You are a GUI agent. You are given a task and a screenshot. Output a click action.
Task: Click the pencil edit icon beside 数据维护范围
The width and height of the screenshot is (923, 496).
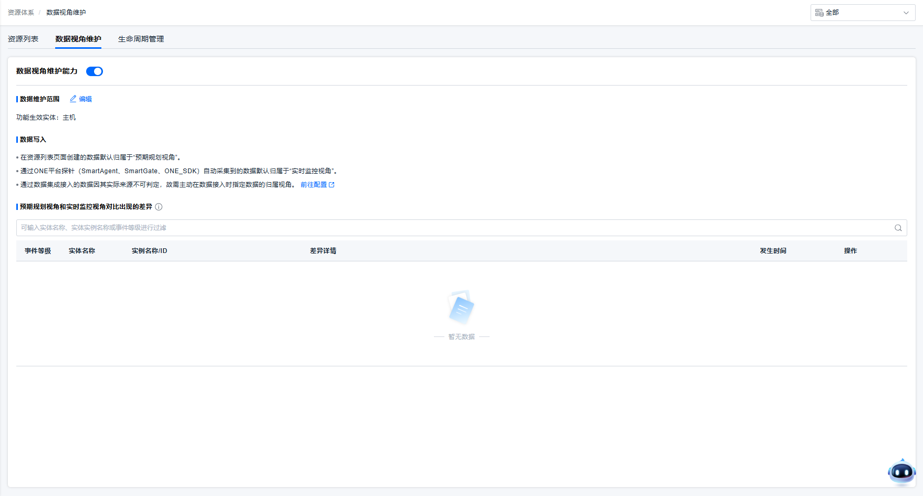73,99
